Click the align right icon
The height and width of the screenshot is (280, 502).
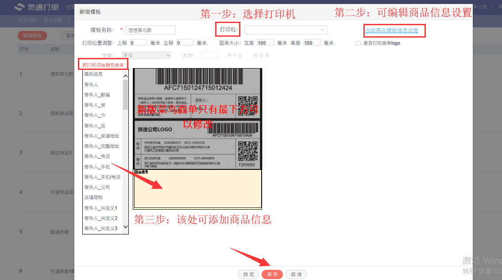[x=267, y=55]
